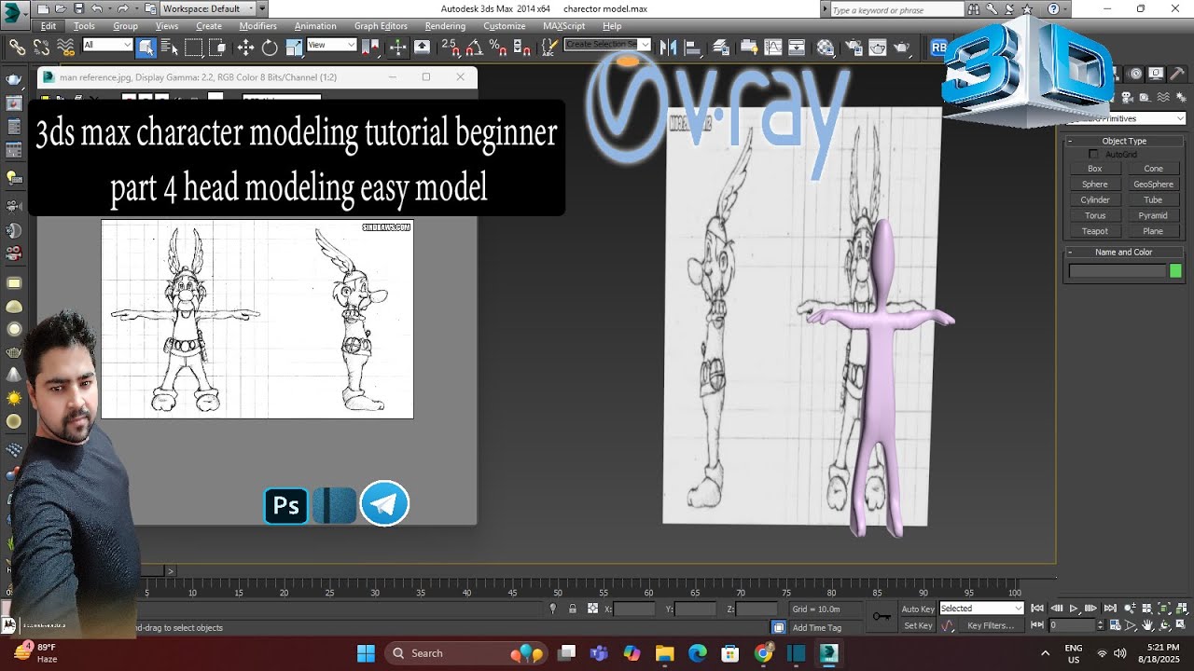Toggle the Auto Key button
Screen dimensions: 1194x671
(x=918, y=609)
